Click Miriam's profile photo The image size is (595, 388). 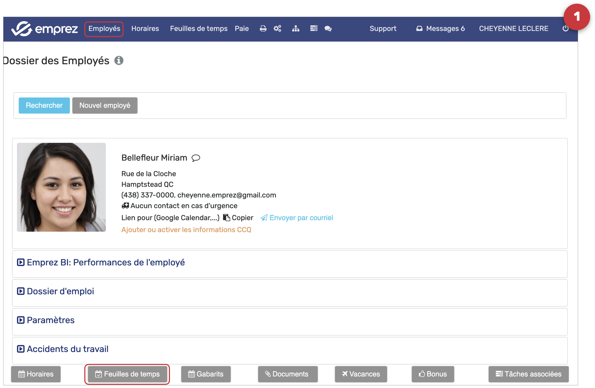61,187
